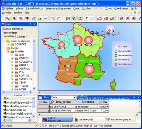The image size is (142, 129).
Task: Click the BASSE-NORMANDIE table cell
Action: coord(62,110)
